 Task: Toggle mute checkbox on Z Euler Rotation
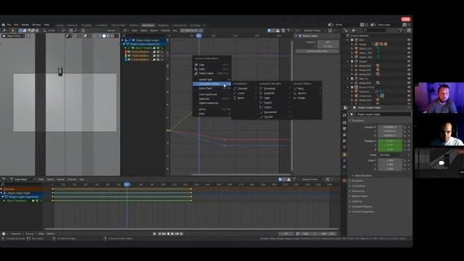(x=158, y=59)
